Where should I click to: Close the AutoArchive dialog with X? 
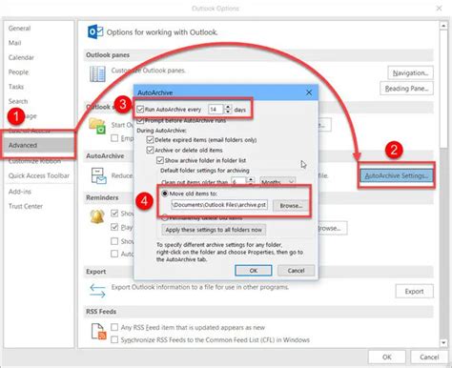309,92
